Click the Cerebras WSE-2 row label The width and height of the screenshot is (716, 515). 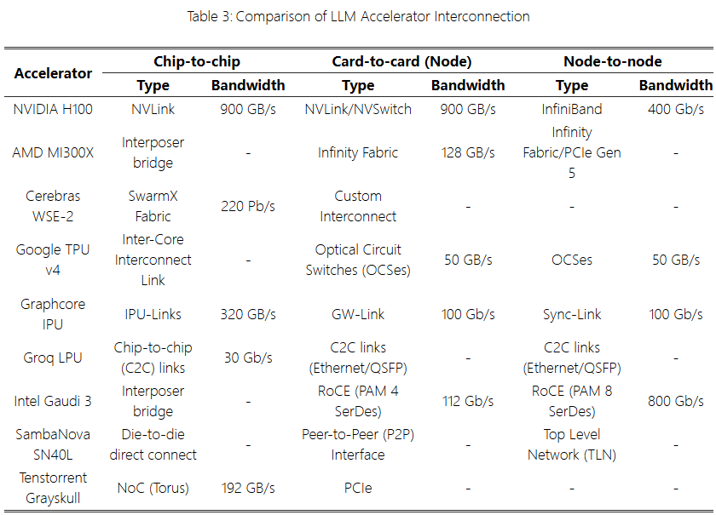point(53,206)
